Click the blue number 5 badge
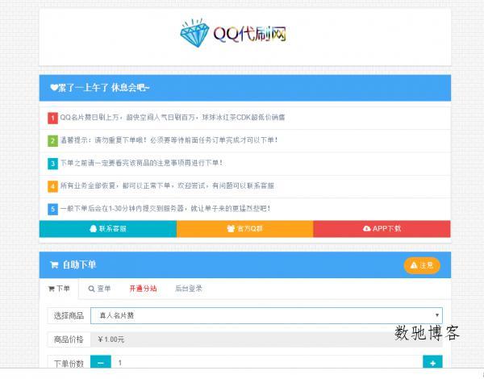Screen dimensions: 484x379 click(x=52, y=209)
